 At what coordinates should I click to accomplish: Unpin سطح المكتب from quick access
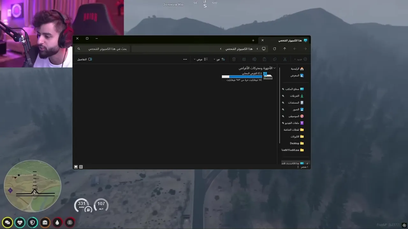(x=283, y=89)
